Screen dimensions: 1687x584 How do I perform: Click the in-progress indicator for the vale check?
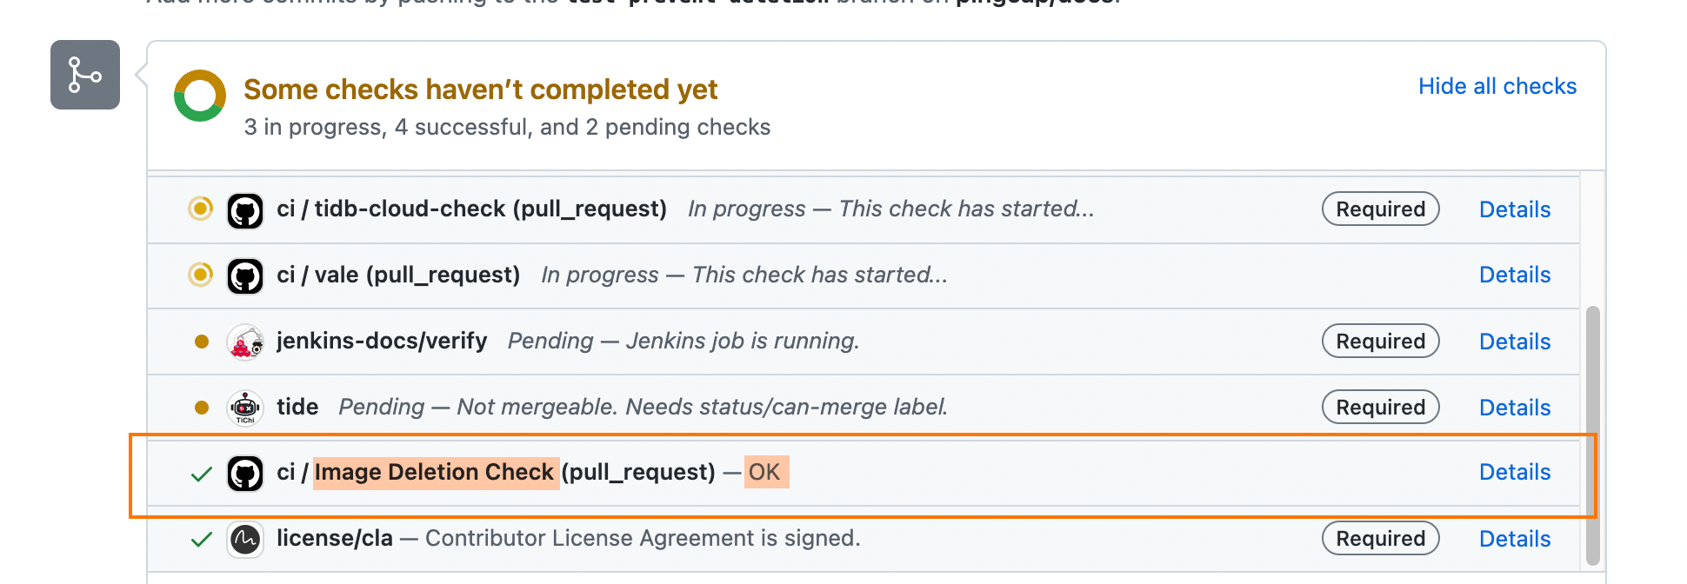(x=201, y=275)
